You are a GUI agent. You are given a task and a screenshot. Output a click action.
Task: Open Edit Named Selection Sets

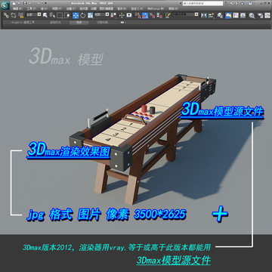168,15
